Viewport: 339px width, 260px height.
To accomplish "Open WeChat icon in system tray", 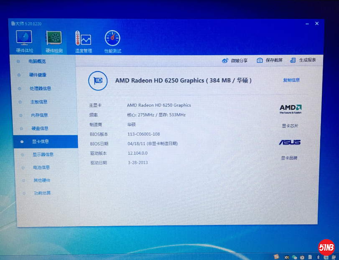I will tap(295, 257).
